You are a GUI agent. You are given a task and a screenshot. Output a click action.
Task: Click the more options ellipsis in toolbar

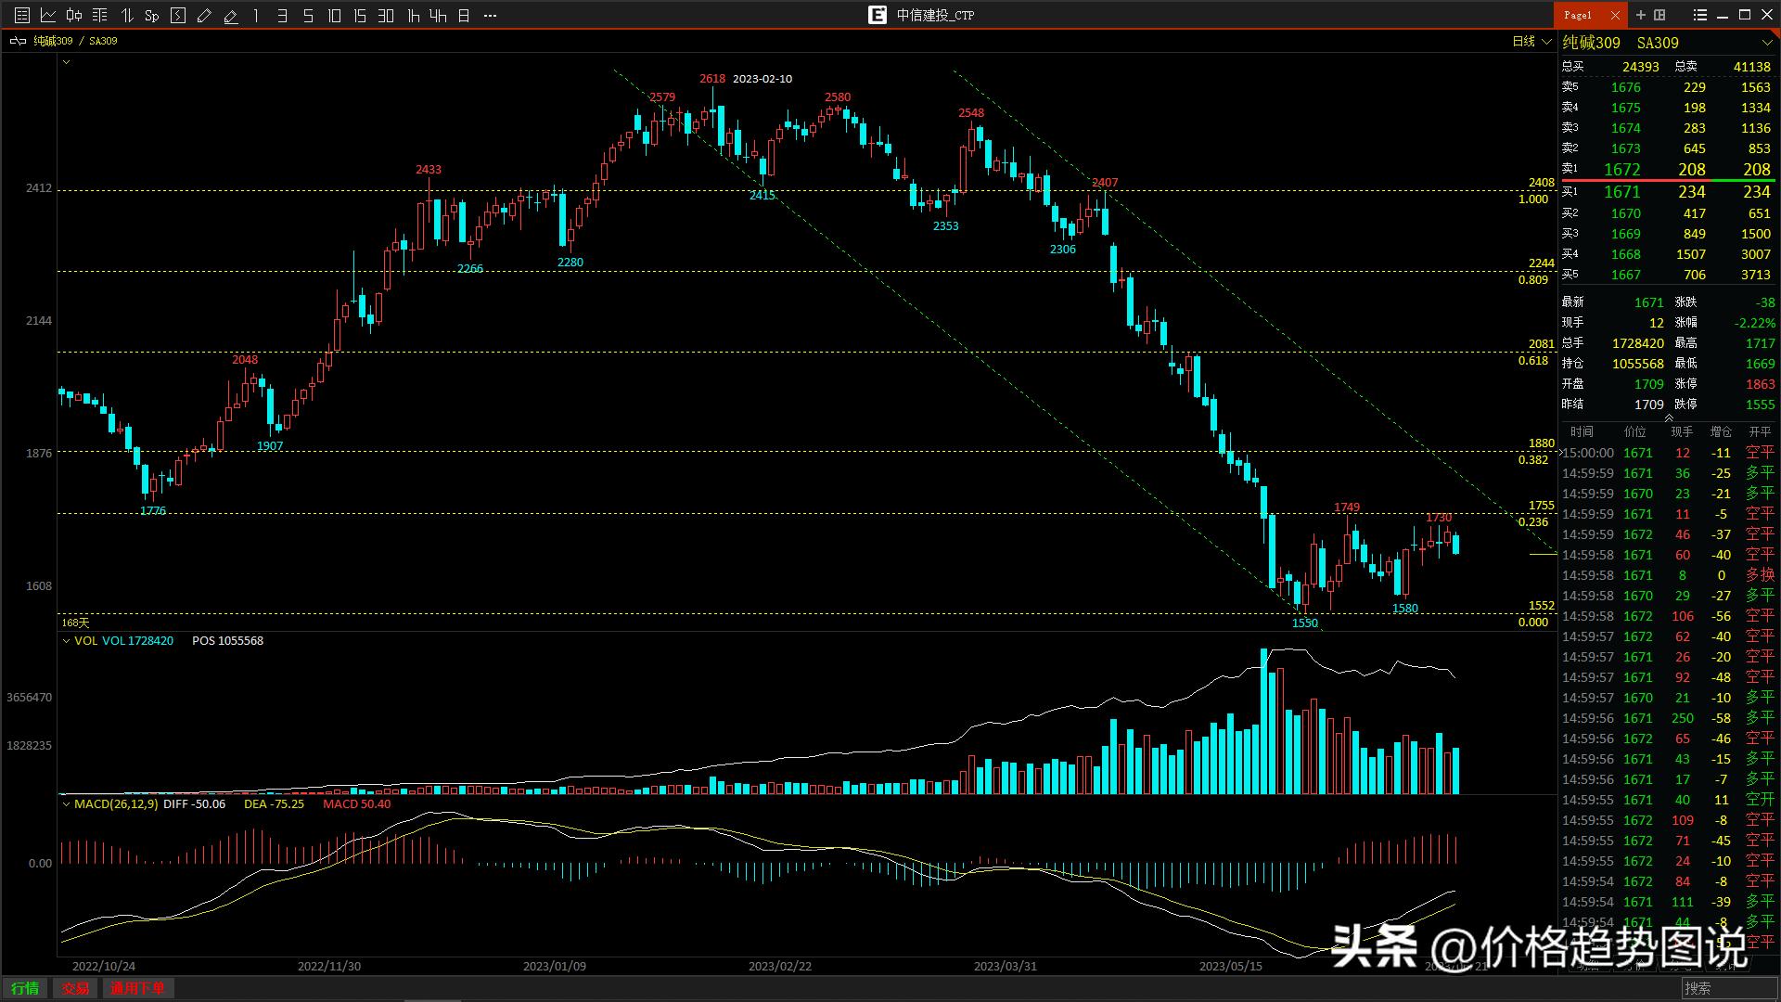point(491,15)
